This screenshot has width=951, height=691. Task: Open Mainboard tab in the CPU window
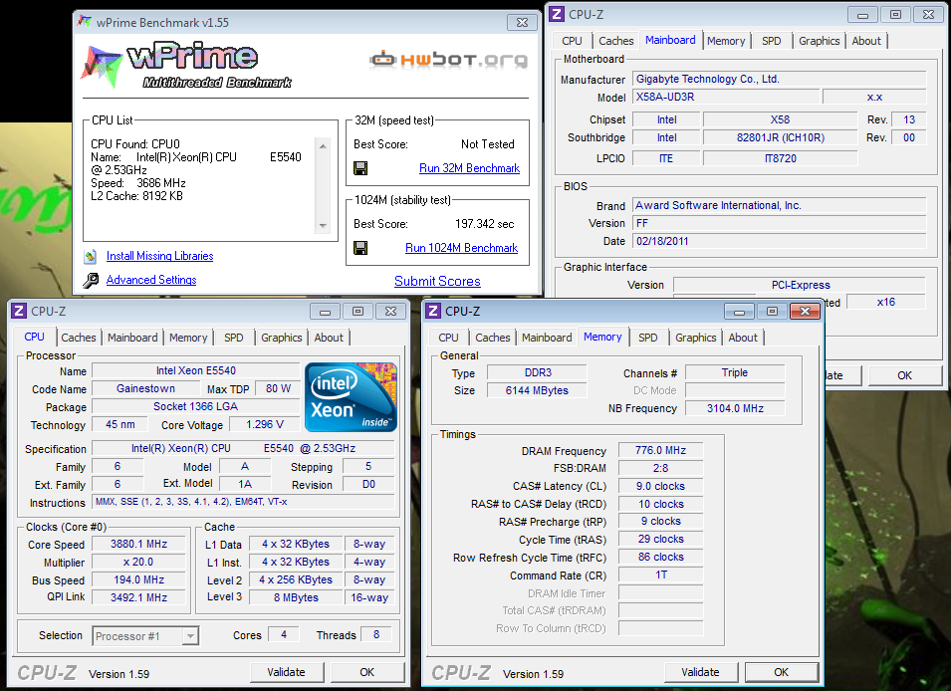132,338
